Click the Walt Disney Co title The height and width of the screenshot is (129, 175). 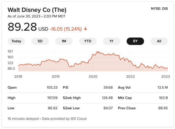[37, 9]
